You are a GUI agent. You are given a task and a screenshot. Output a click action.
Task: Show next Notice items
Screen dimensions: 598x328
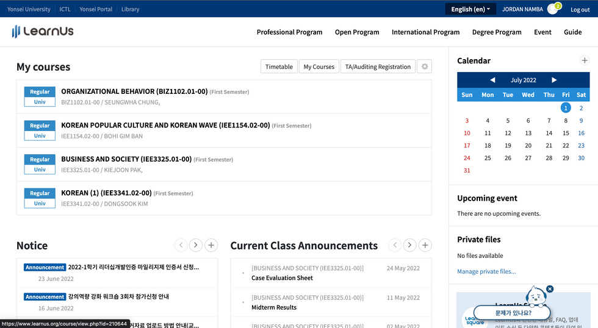(x=196, y=245)
